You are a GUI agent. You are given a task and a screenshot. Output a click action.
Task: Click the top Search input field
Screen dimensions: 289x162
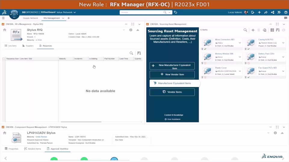click(x=141, y=12)
